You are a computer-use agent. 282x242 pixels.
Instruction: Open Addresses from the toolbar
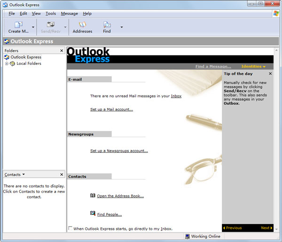coord(82,28)
